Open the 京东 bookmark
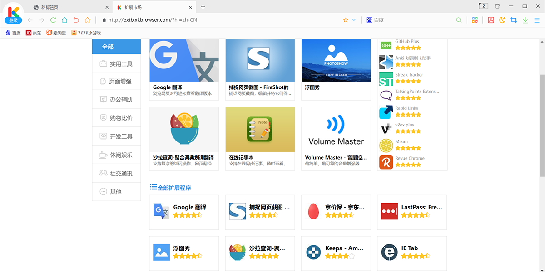Image resolution: width=545 pixels, height=272 pixels. [x=33, y=33]
